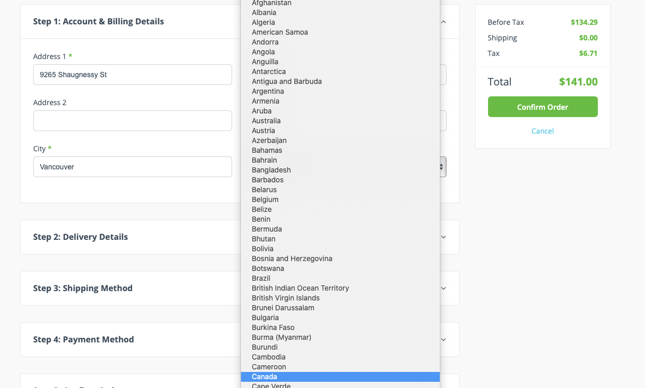The width and height of the screenshot is (645, 388).
Task: Click the country select dropdown arrows
Action: (442, 167)
